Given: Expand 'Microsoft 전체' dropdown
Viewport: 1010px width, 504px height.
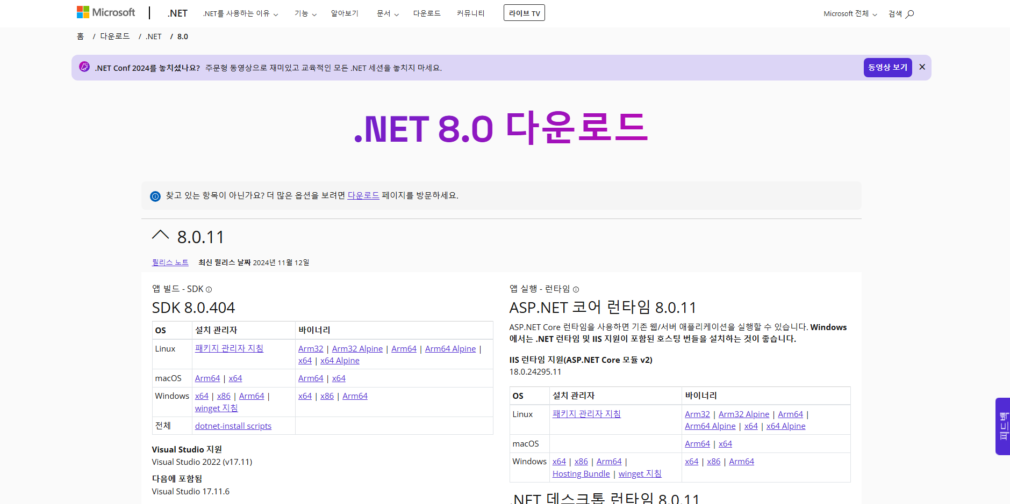Looking at the screenshot, I should point(850,14).
